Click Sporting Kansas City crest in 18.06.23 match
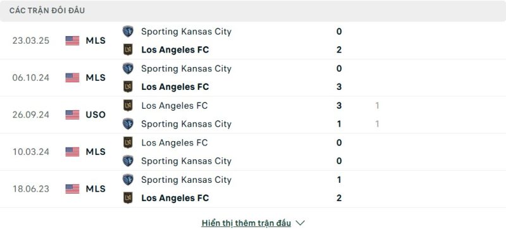This screenshot has width=506, height=229. pos(128,180)
